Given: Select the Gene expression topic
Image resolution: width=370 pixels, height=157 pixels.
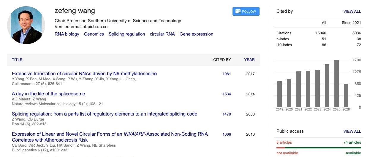Looking at the screenshot, I should [196, 34].
